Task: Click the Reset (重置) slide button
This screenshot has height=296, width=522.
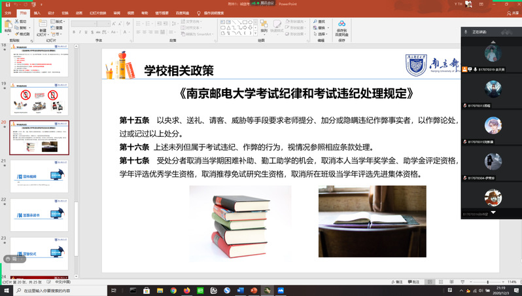Action: point(58,28)
